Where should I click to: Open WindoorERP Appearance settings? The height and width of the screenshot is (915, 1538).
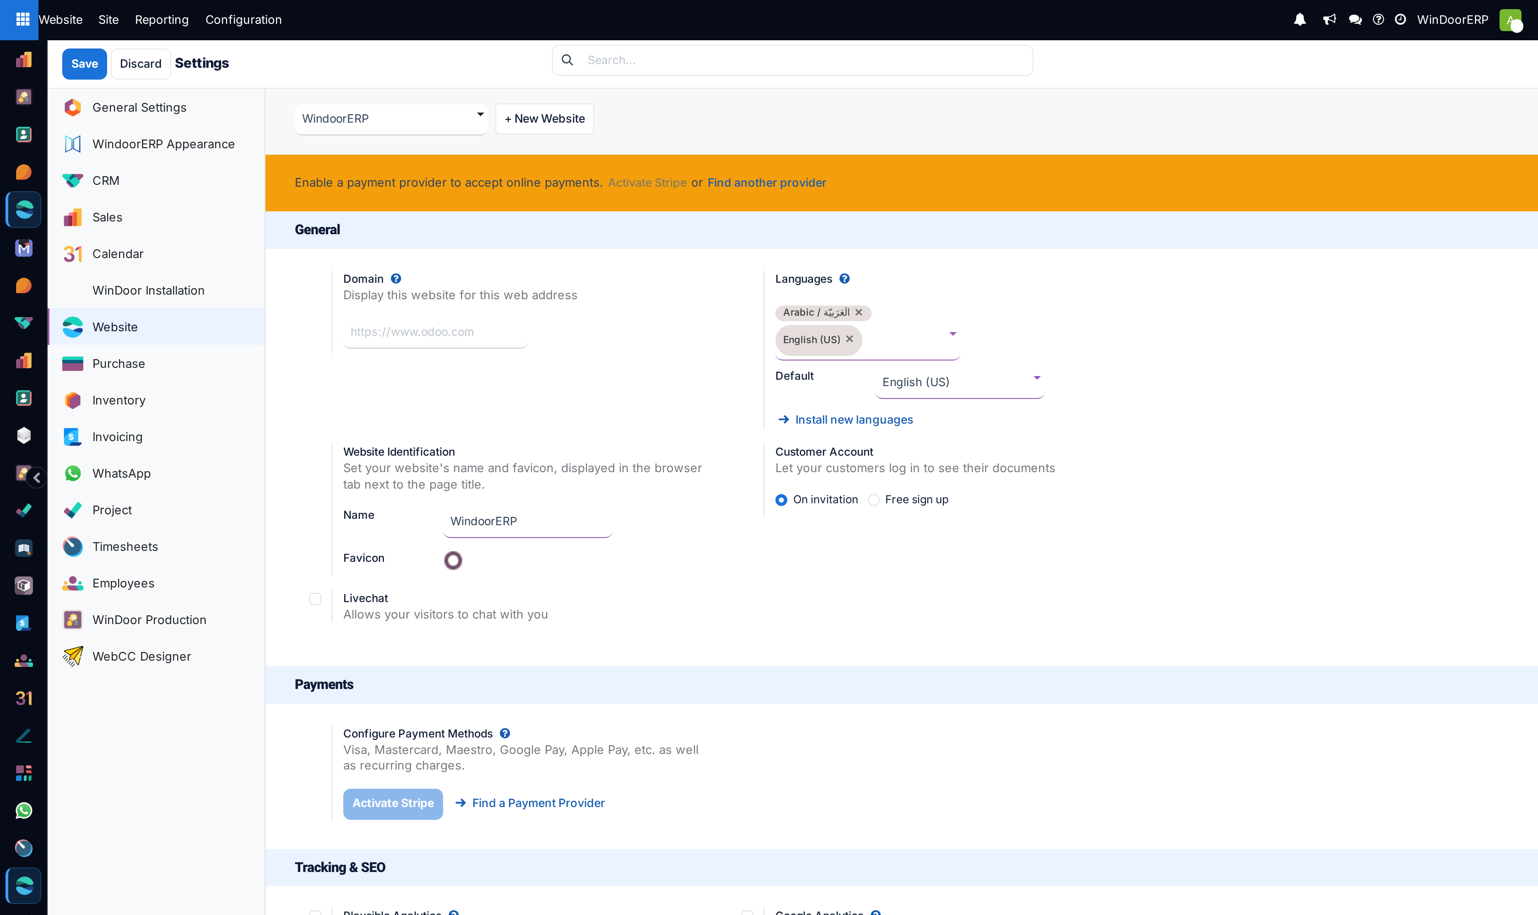coord(157,144)
